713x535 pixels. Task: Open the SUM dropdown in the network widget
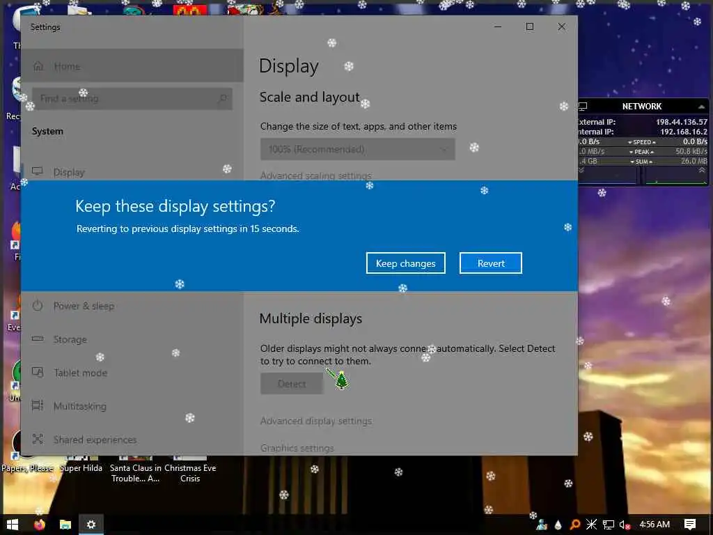coord(641,162)
